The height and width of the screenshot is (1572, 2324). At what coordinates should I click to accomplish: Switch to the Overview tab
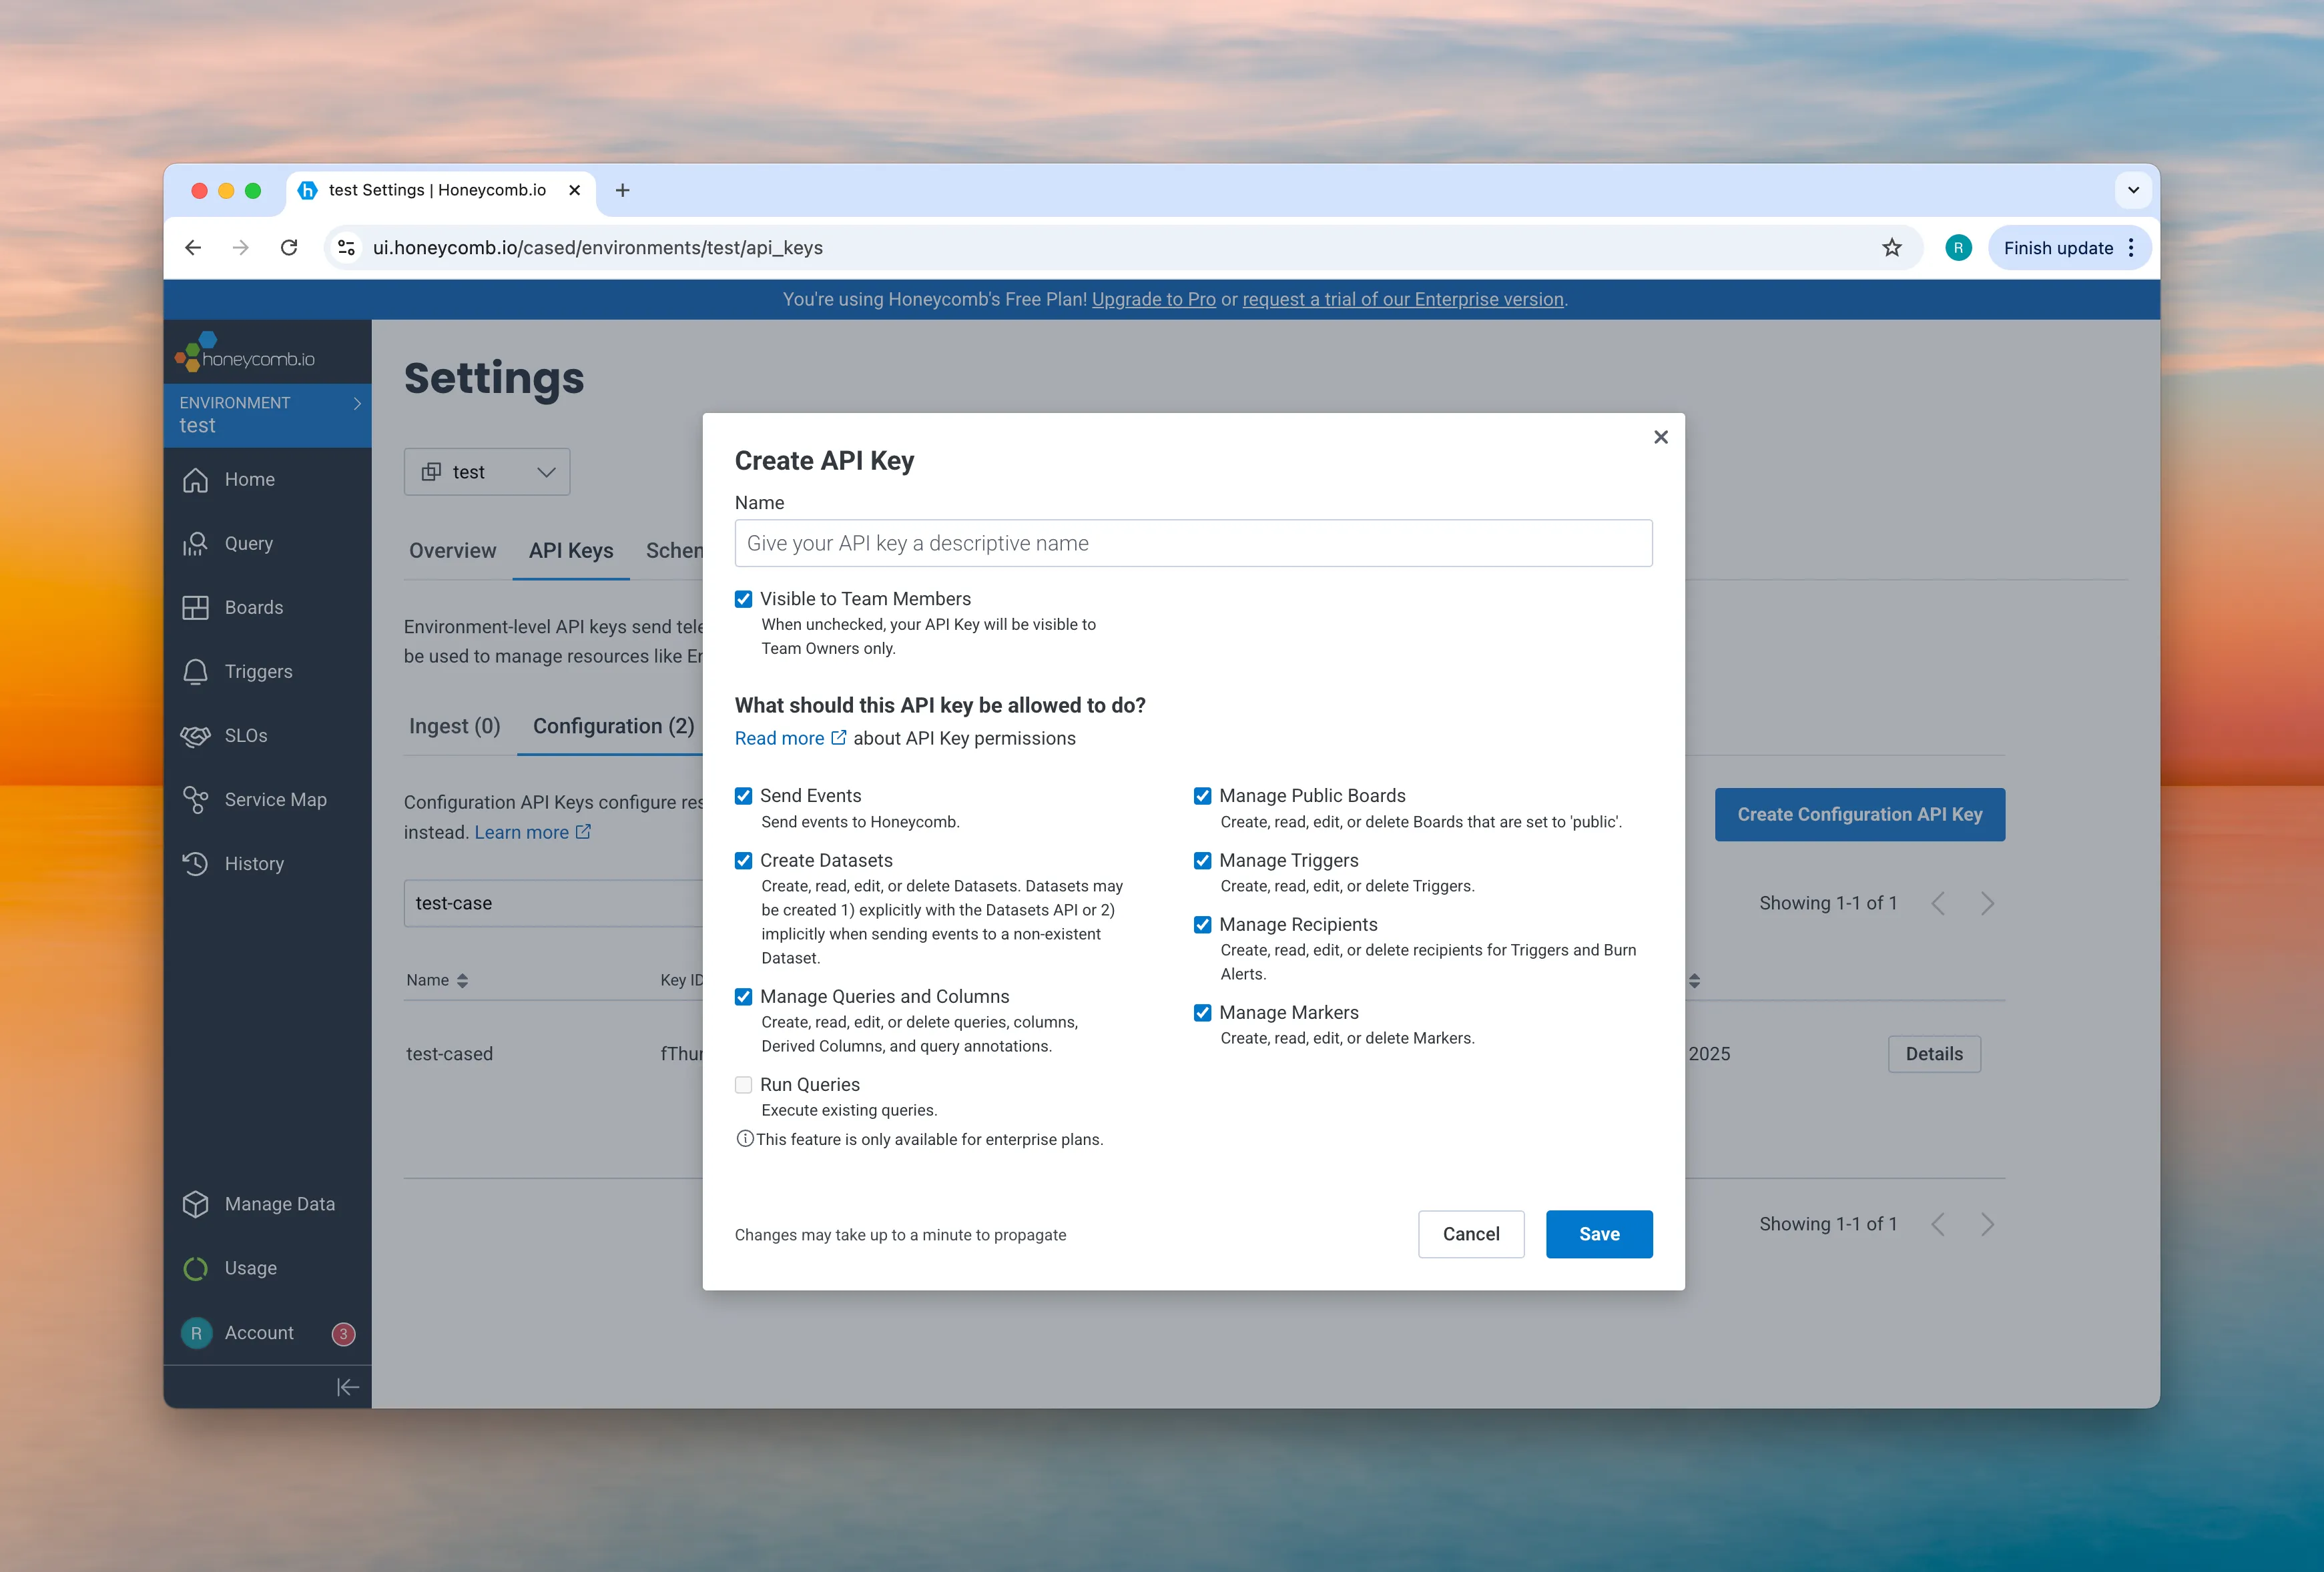pos(452,550)
